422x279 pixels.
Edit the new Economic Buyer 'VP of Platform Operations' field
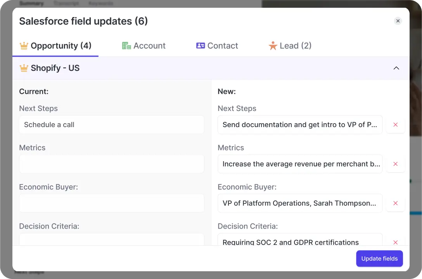pyautogui.click(x=300, y=203)
